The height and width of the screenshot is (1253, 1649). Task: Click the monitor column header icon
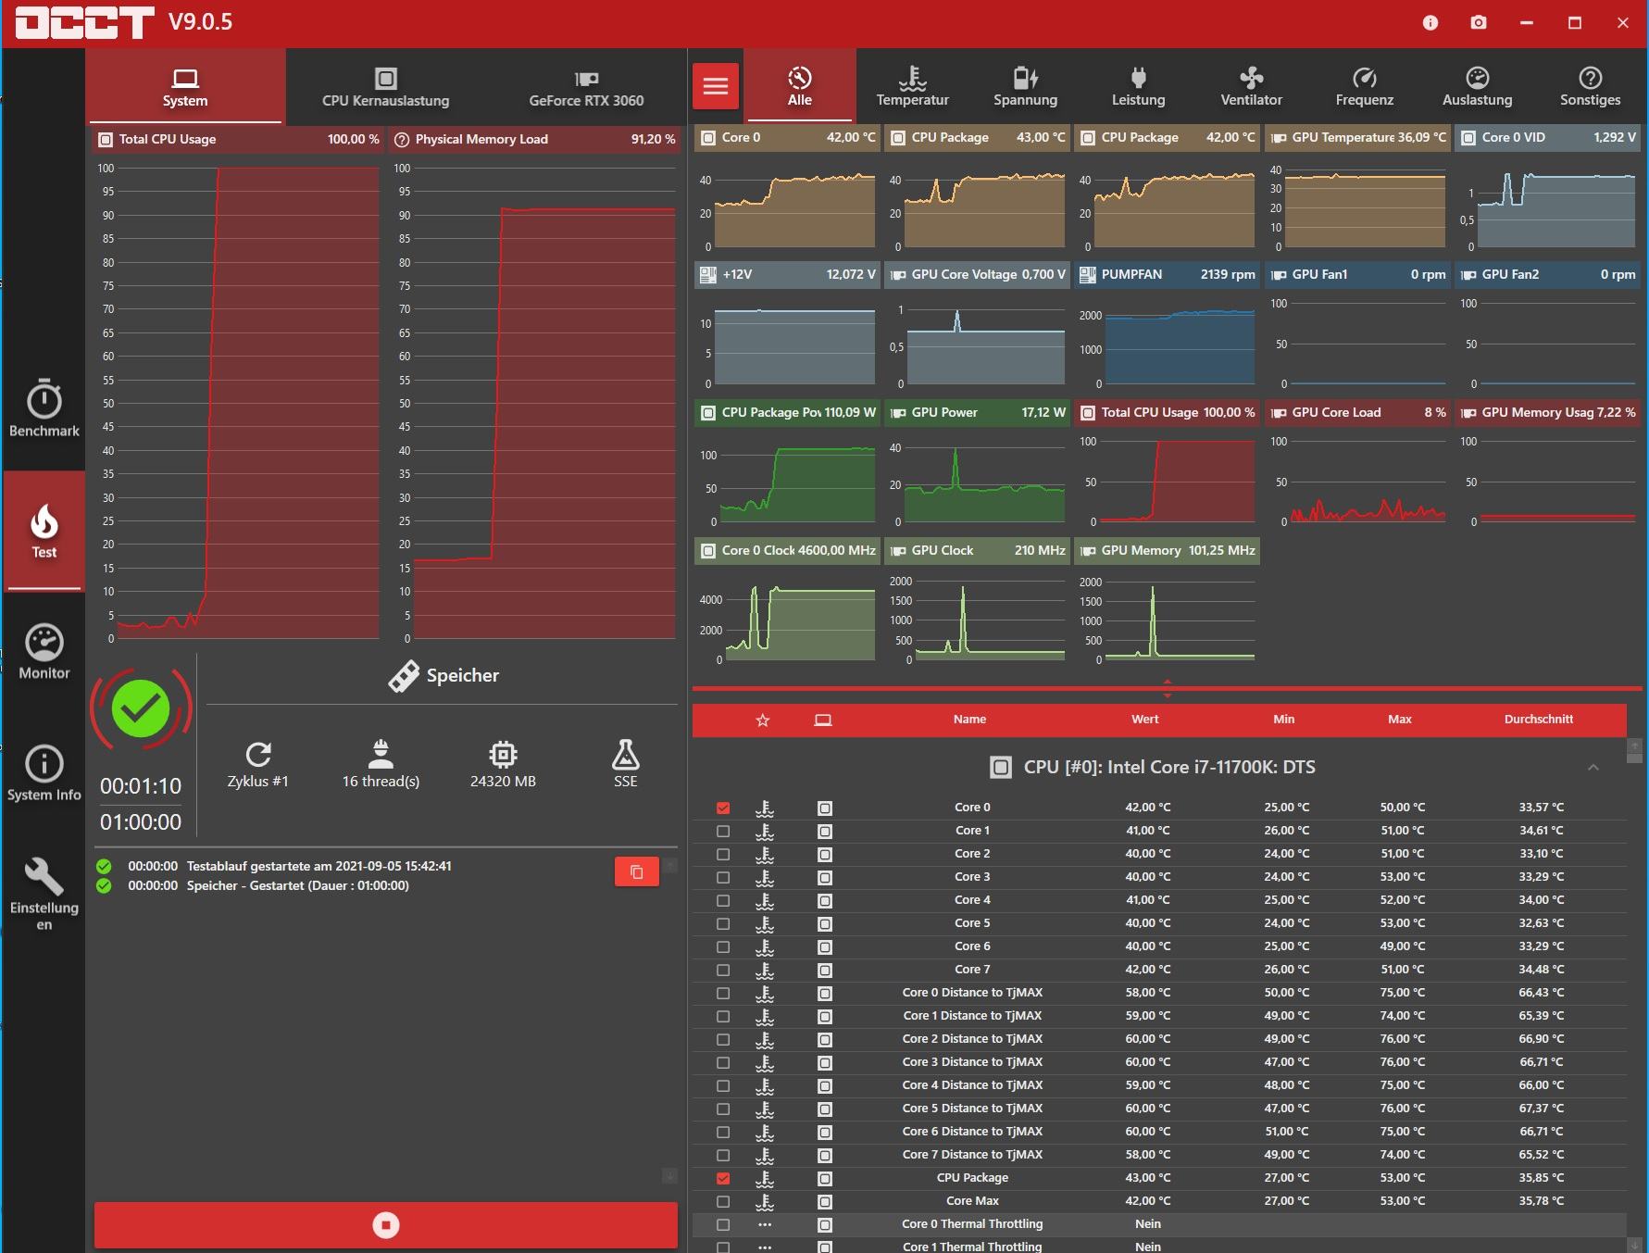822,720
